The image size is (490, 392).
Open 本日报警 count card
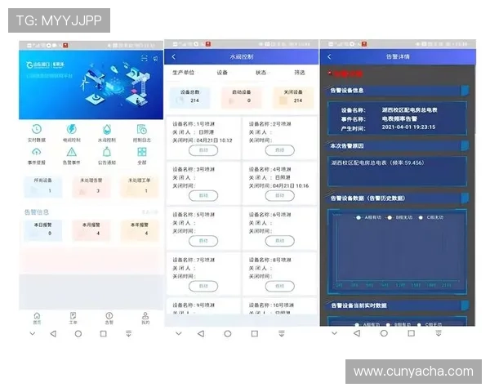[x=43, y=230]
